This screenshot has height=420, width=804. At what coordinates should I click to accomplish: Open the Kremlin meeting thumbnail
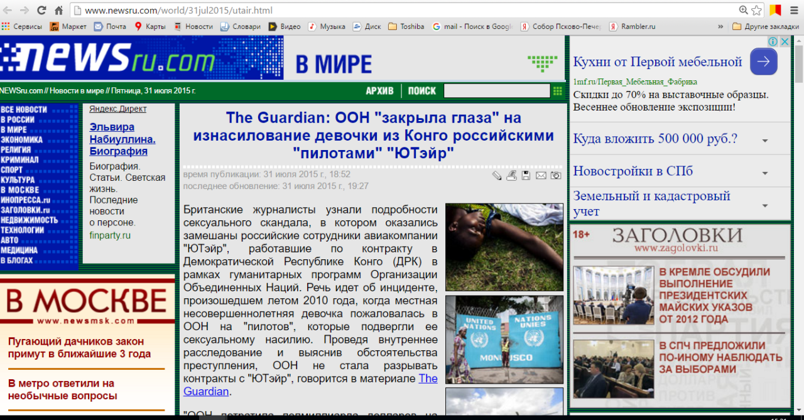614,296
